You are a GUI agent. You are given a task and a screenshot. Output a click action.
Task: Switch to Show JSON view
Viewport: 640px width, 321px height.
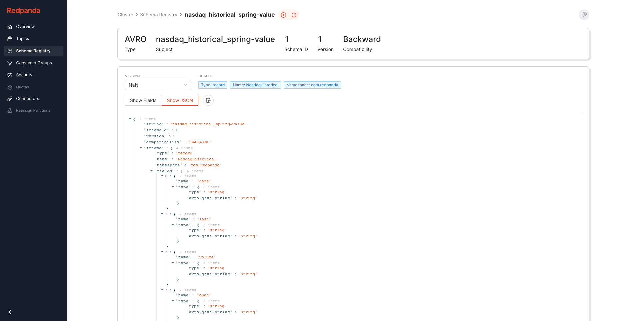pos(180,100)
